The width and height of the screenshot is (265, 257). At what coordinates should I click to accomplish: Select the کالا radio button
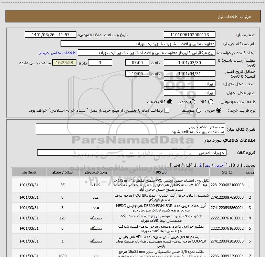click(211, 102)
